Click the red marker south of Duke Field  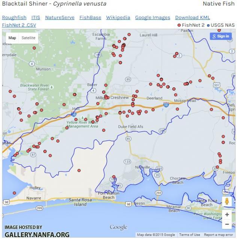(104, 130)
